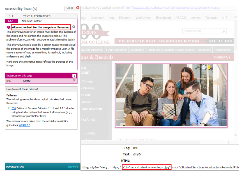Open the Continuing Education tab
Image resolution: width=244 pixels, height=176 pixels.
(160, 50)
